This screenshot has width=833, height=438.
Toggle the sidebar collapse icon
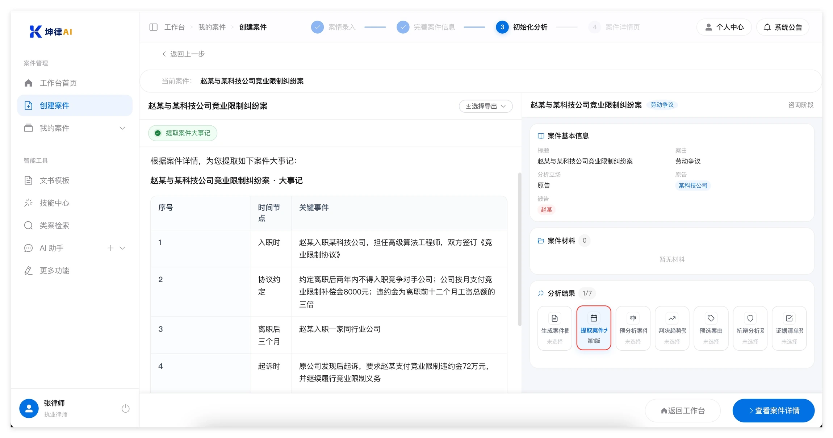point(153,27)
